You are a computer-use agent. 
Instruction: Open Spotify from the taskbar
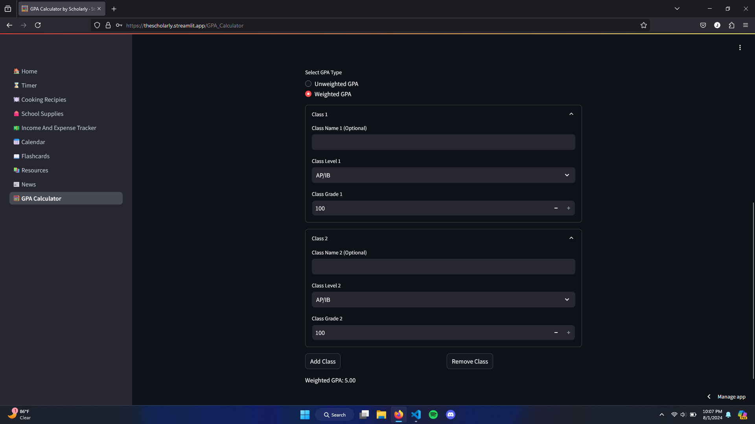(x=433, y=415)
